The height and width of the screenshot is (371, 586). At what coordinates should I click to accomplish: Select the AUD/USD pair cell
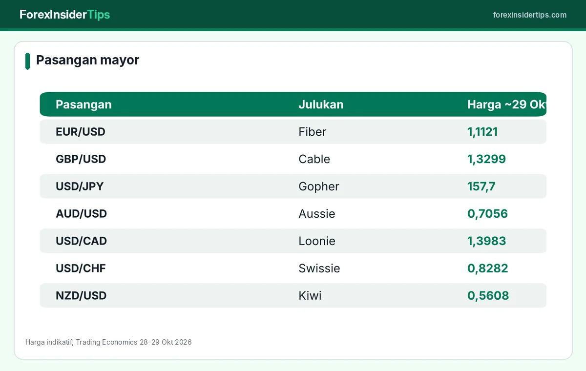(x=81, y=214)
